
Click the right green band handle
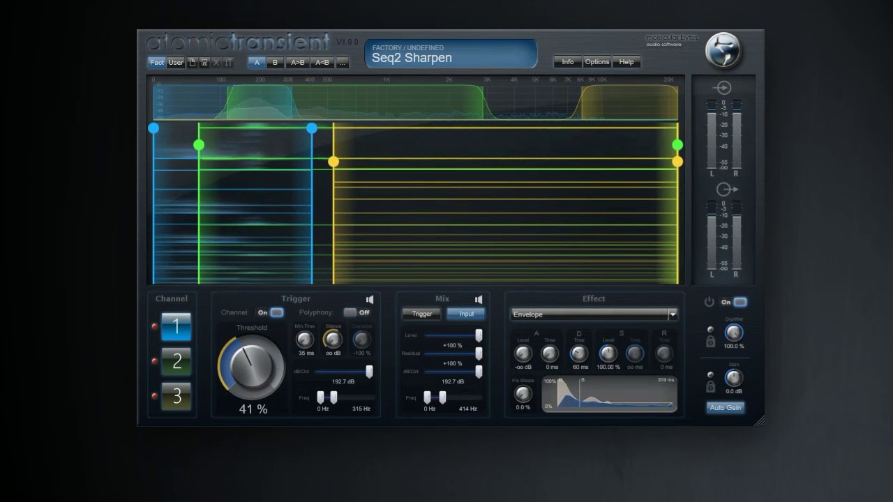(677, 145)
